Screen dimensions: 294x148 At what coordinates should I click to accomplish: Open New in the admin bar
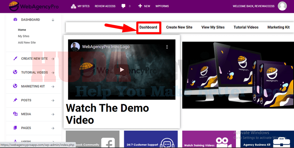(x=147, y=6)
